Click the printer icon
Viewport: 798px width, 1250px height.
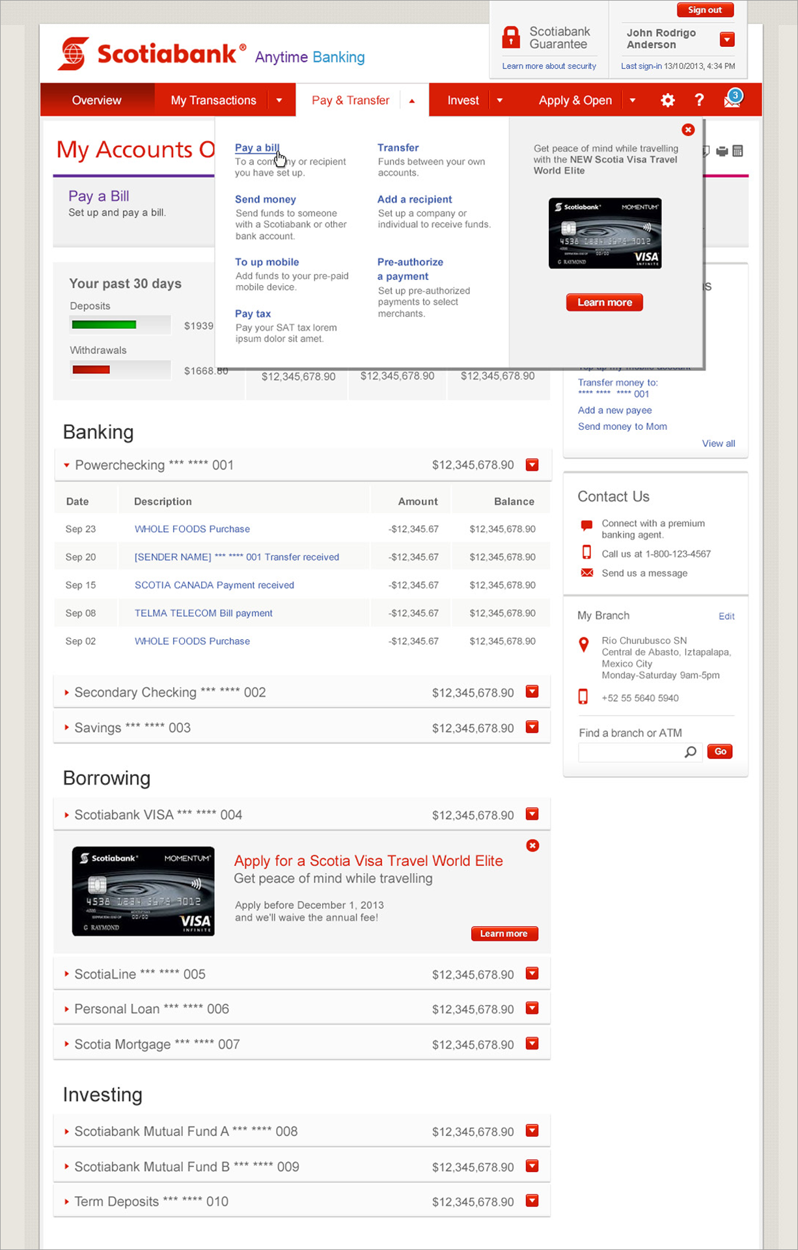point(722,152)
